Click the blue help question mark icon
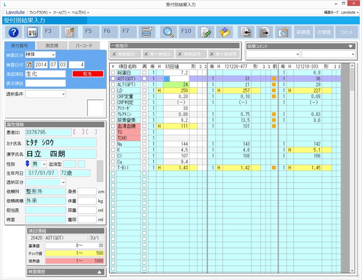 [14, 32]
